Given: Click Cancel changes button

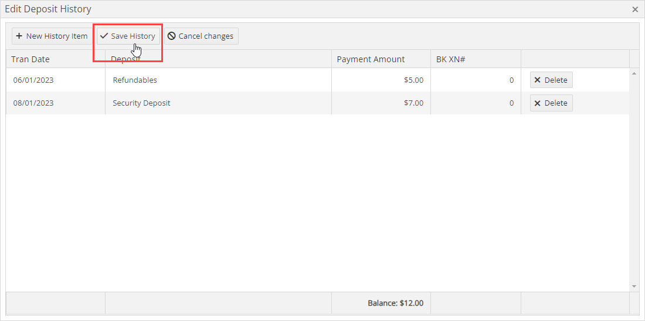Looking at the screenshot, I should (x=201, y=36).
